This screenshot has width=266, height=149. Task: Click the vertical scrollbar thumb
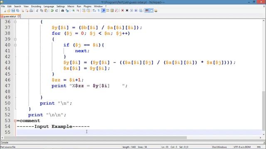pos(264,111)
